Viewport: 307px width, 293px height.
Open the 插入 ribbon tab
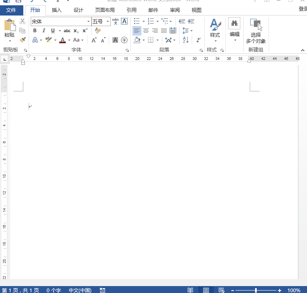[57, 10]
